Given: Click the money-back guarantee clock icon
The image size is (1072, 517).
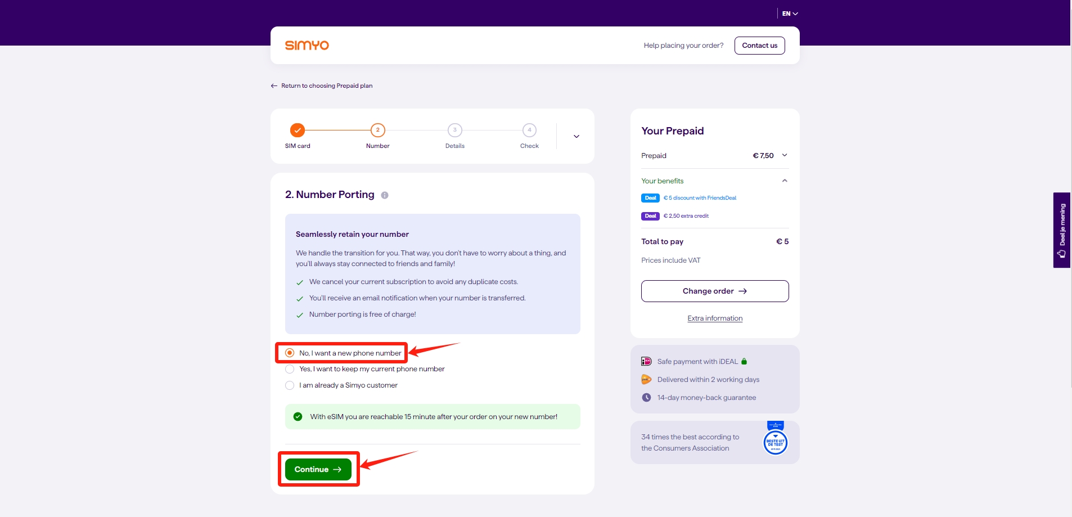Looking at the screenshot, I should coord(646,398).
